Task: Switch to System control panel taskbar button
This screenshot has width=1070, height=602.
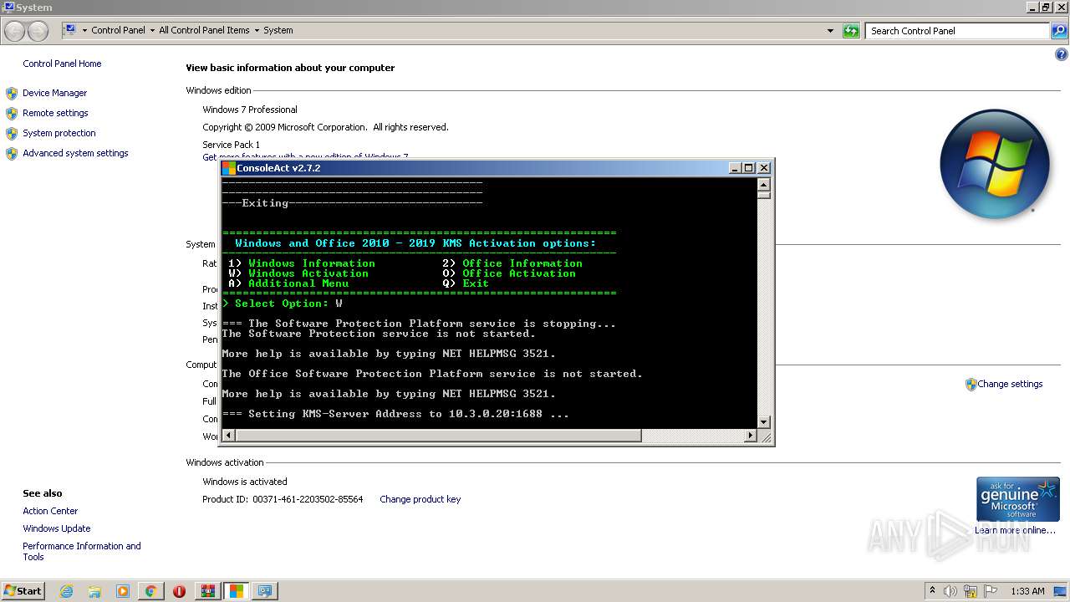Action: tap(265, 591)
